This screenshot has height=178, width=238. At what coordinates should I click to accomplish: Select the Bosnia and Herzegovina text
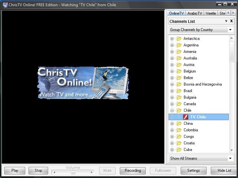click(x=203, y=84)
